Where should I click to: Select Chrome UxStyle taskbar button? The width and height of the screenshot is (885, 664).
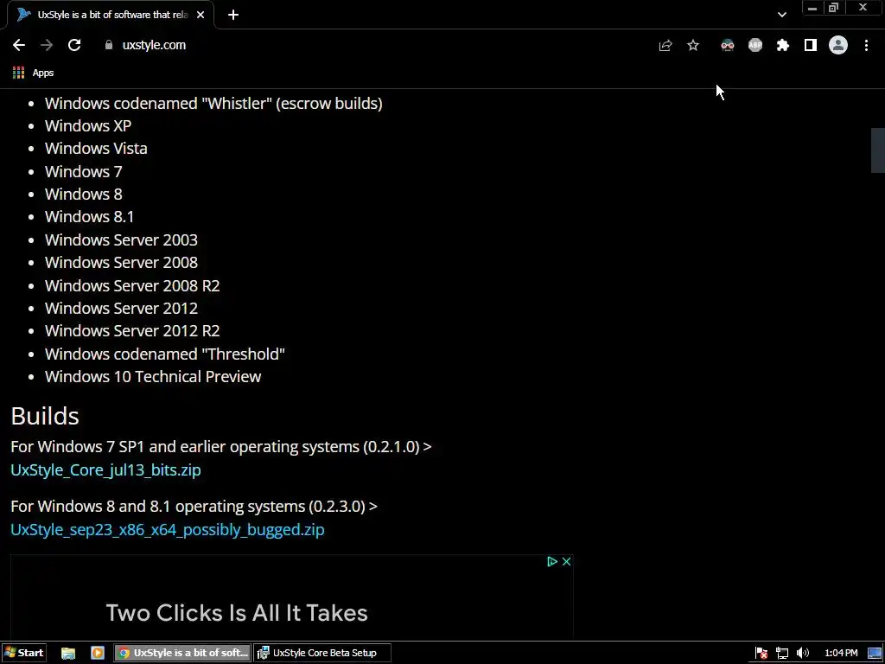(x=183, y=653)
